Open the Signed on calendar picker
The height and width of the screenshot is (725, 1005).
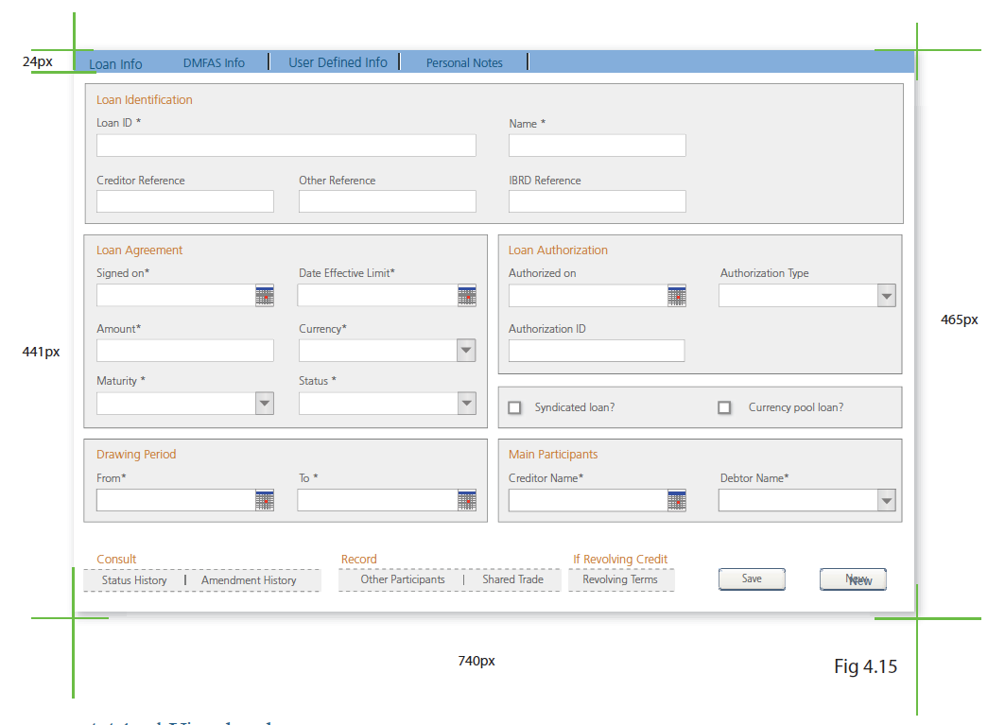264,296
